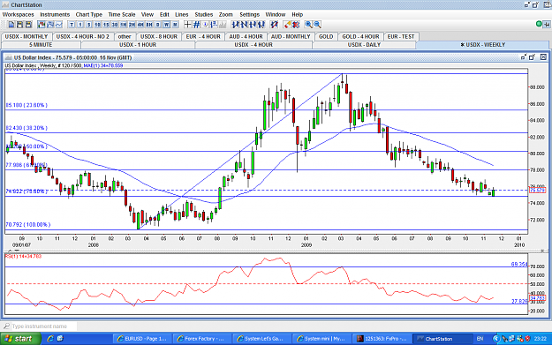
Task: Open EURUSD - Page 1 taskbar window
Action: pos(142,339)
